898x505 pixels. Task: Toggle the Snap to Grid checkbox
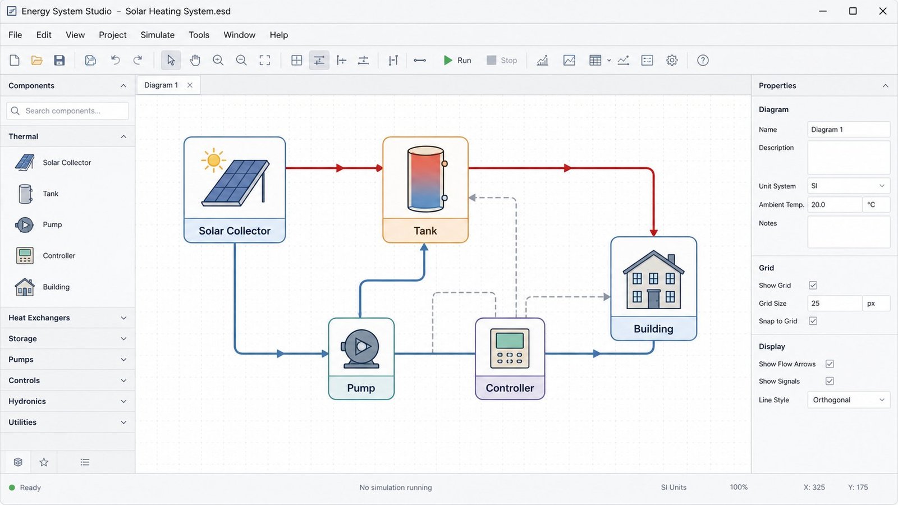pos(813,321)
